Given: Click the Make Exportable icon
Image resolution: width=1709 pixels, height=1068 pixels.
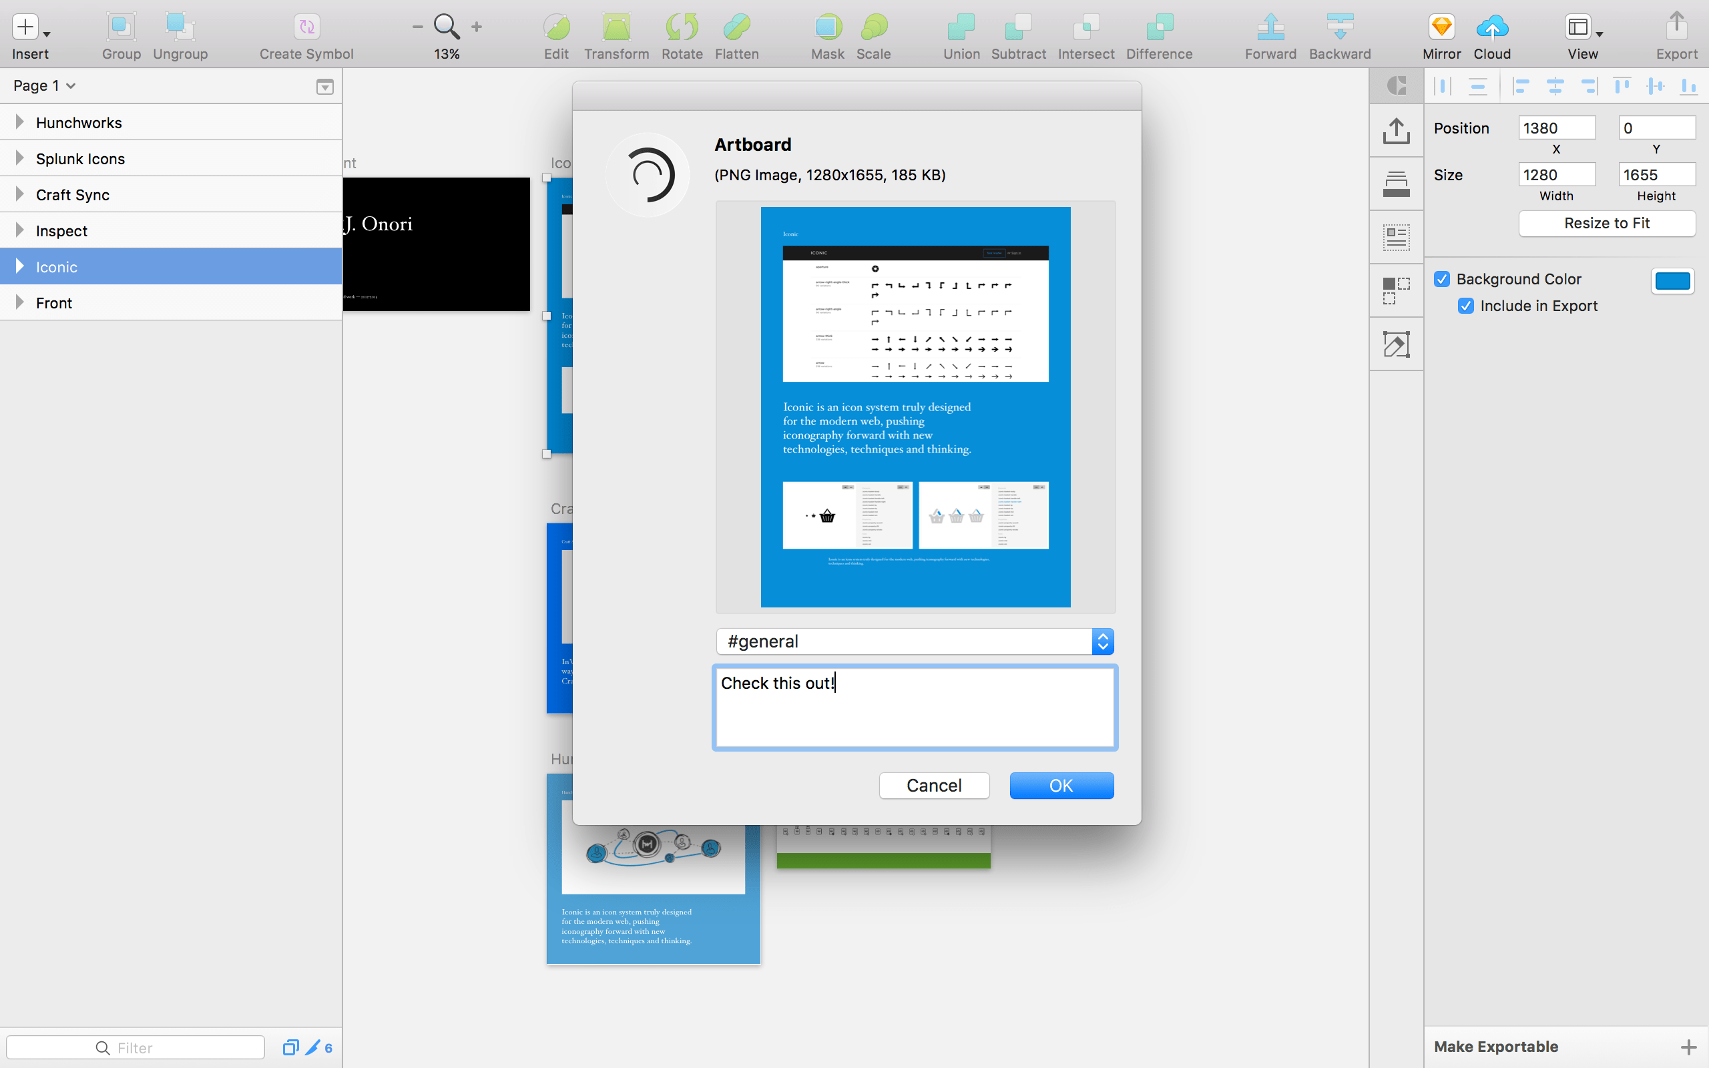Looking at the screenshot, I should click(1690, 1047).
